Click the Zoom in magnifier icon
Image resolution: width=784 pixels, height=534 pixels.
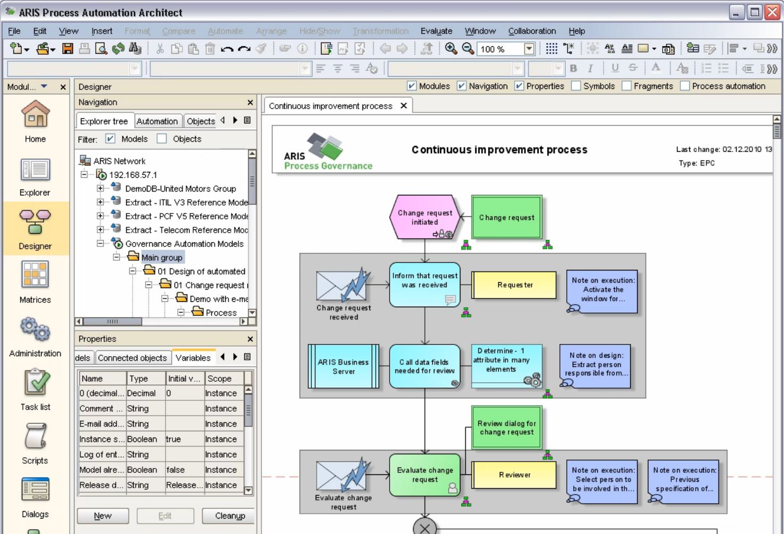[x=451, y=48]
